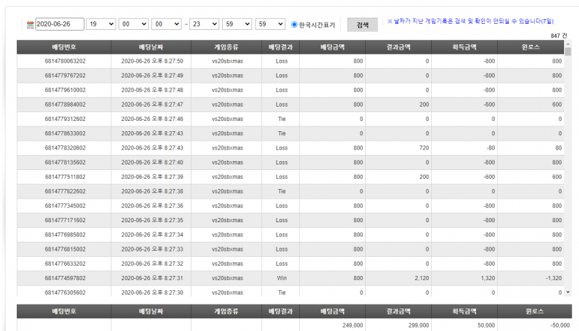Click 게임종류 header in top table
This screenshot has width=579, height=331.
(226, 47)
